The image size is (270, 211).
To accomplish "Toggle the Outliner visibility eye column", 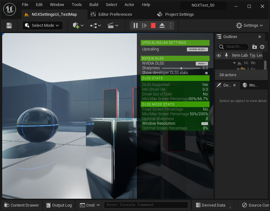I will pyautogui.click(x=219, y=55).
